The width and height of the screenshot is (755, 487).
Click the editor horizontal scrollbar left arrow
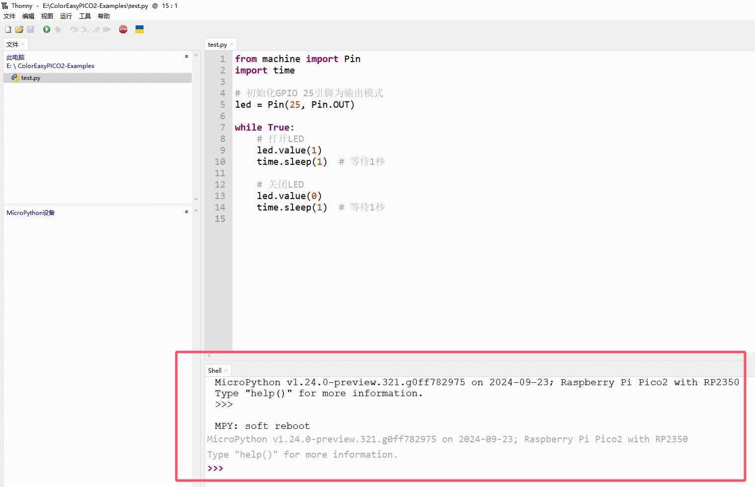point(209,355)
